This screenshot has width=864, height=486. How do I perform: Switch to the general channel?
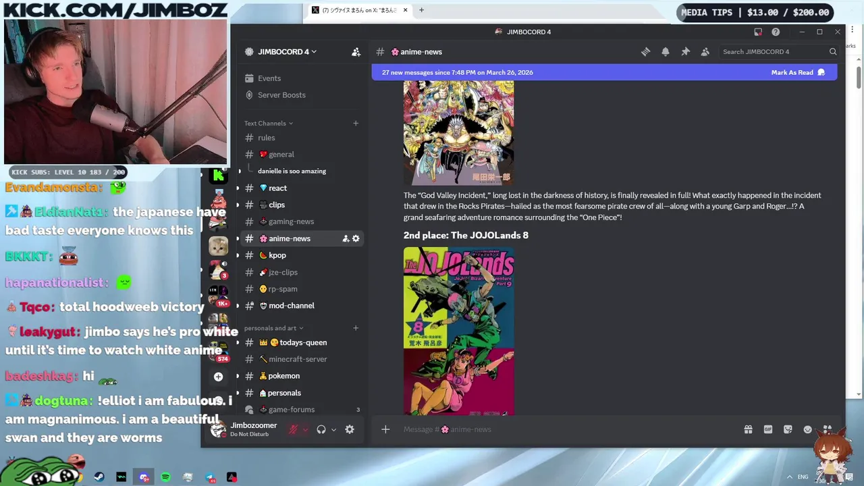(x=302, y=155)
